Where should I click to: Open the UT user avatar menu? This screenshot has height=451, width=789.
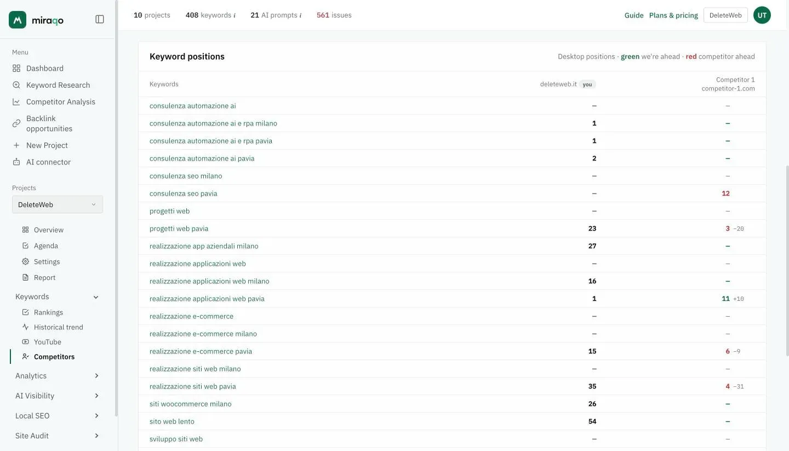coord(762,15)
